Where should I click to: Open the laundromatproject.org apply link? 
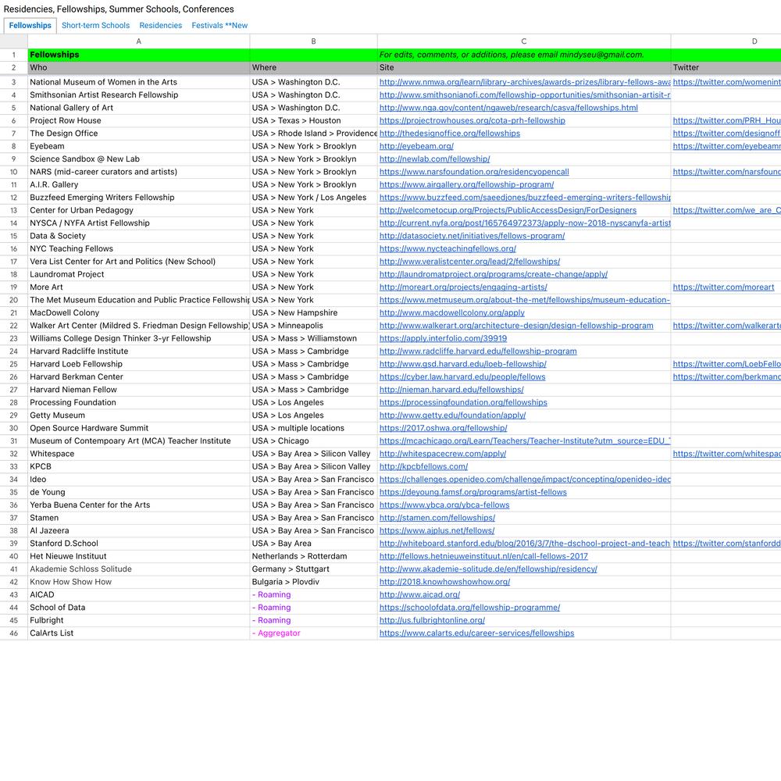point(494,274)
